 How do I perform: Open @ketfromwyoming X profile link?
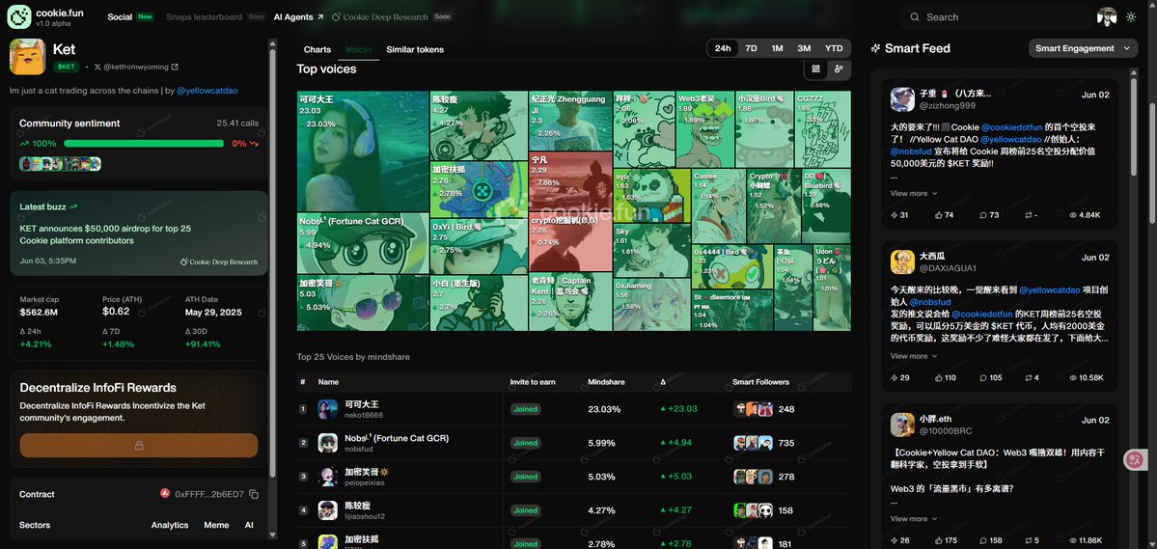click(136, 67)
